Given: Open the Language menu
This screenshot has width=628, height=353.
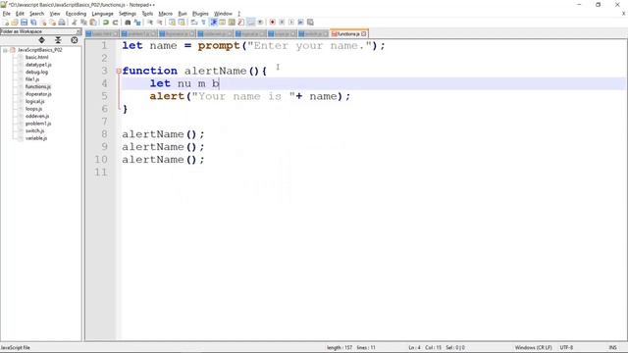Looking at the screenshot, I should coord(102,14).
